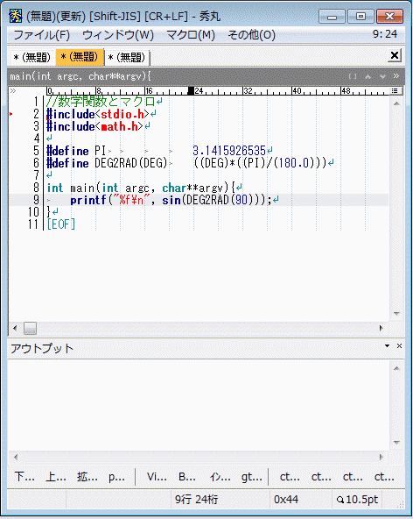Click sin in the printf line

pos(171,200)
